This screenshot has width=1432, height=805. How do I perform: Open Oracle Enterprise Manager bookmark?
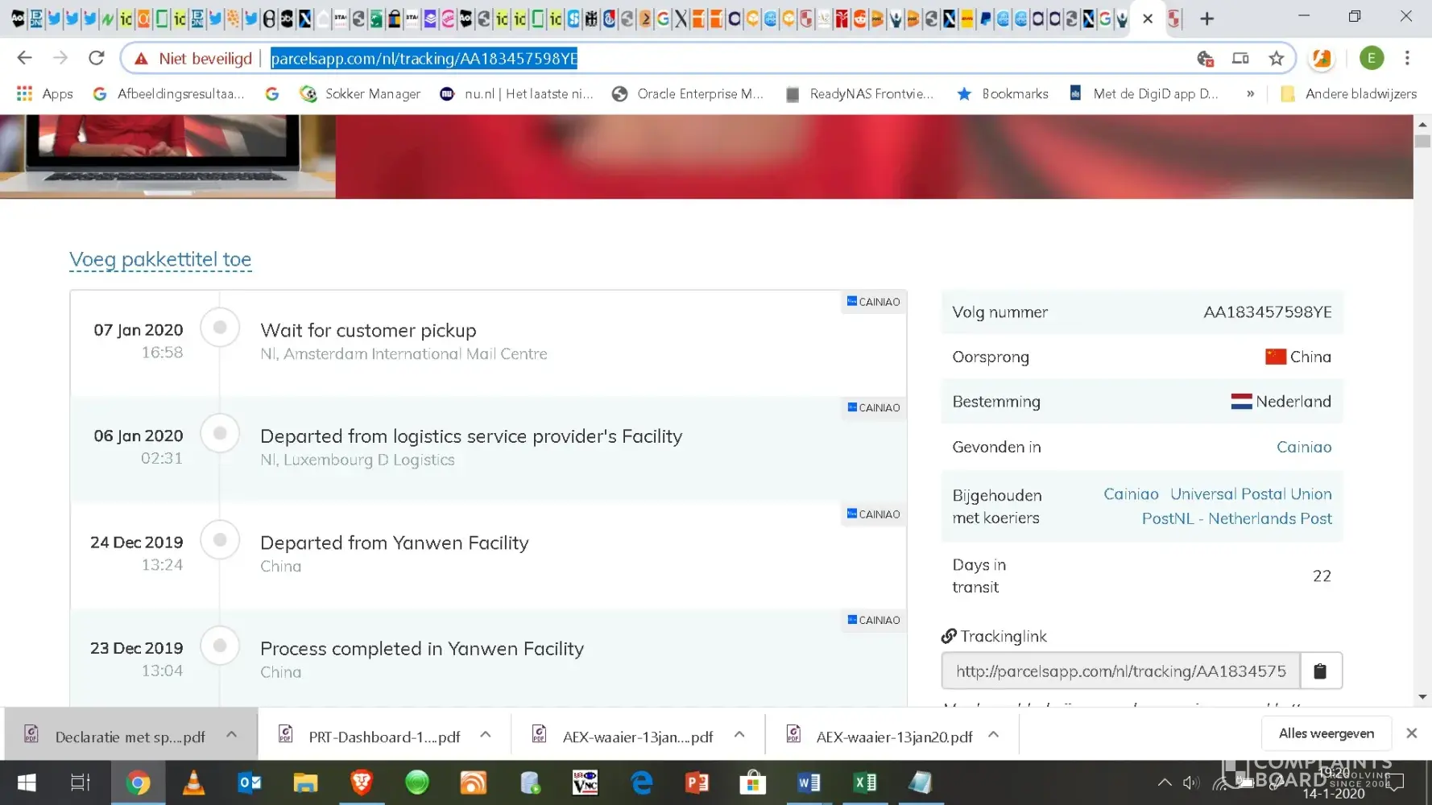pyautogui.click(x=688, y=93)
